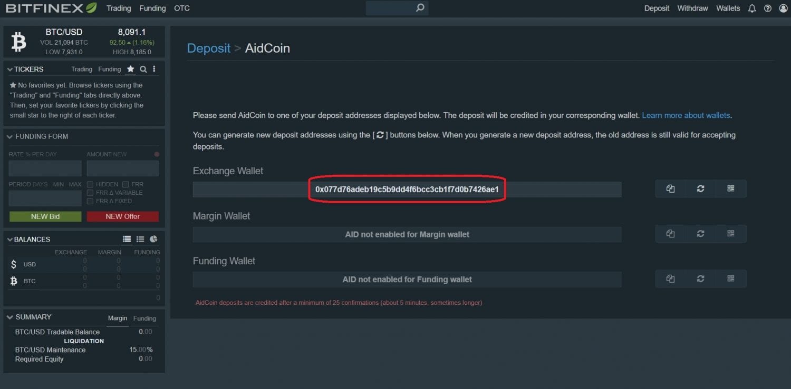Switch Summary to Margin tab
Screen dimensions: 791x389
(x=118, y=318)
